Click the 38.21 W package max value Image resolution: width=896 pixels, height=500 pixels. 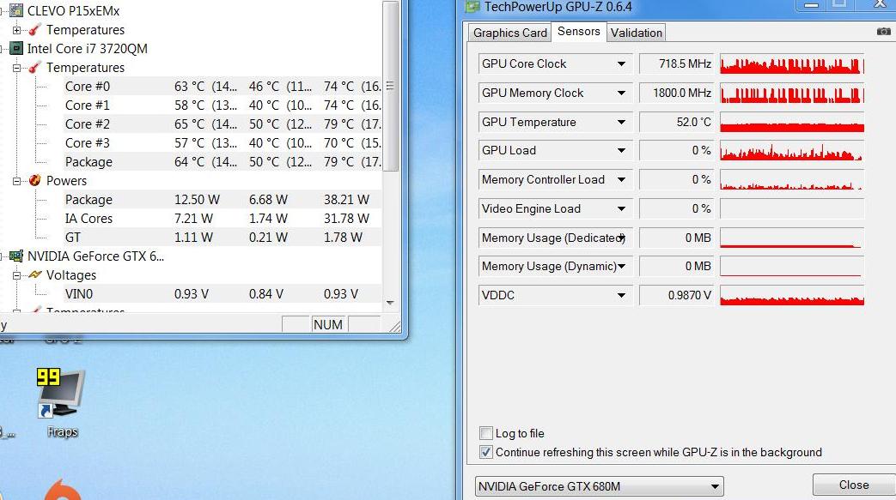pos(346,199)
